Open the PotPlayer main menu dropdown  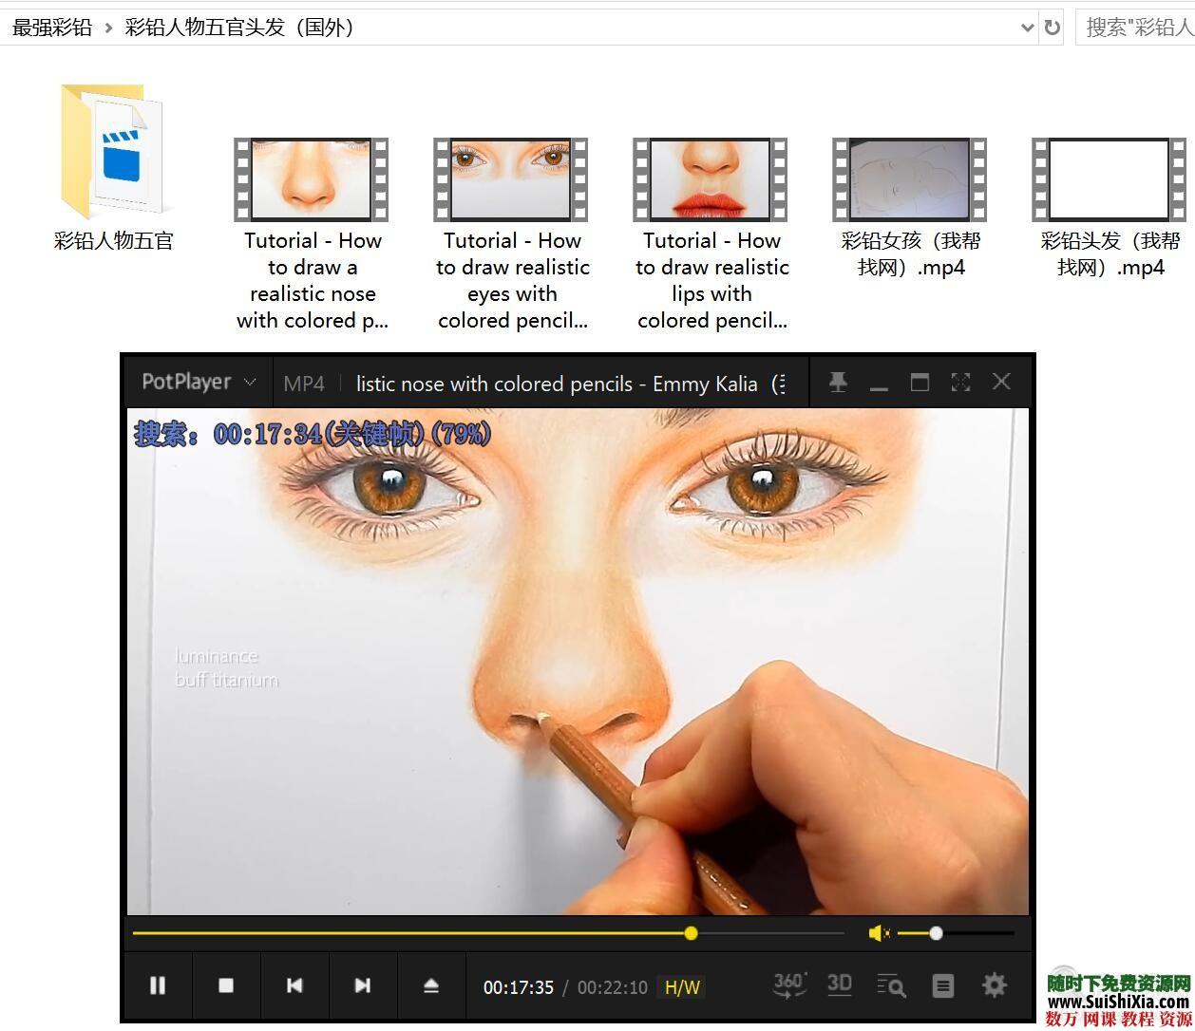(198, 382)
